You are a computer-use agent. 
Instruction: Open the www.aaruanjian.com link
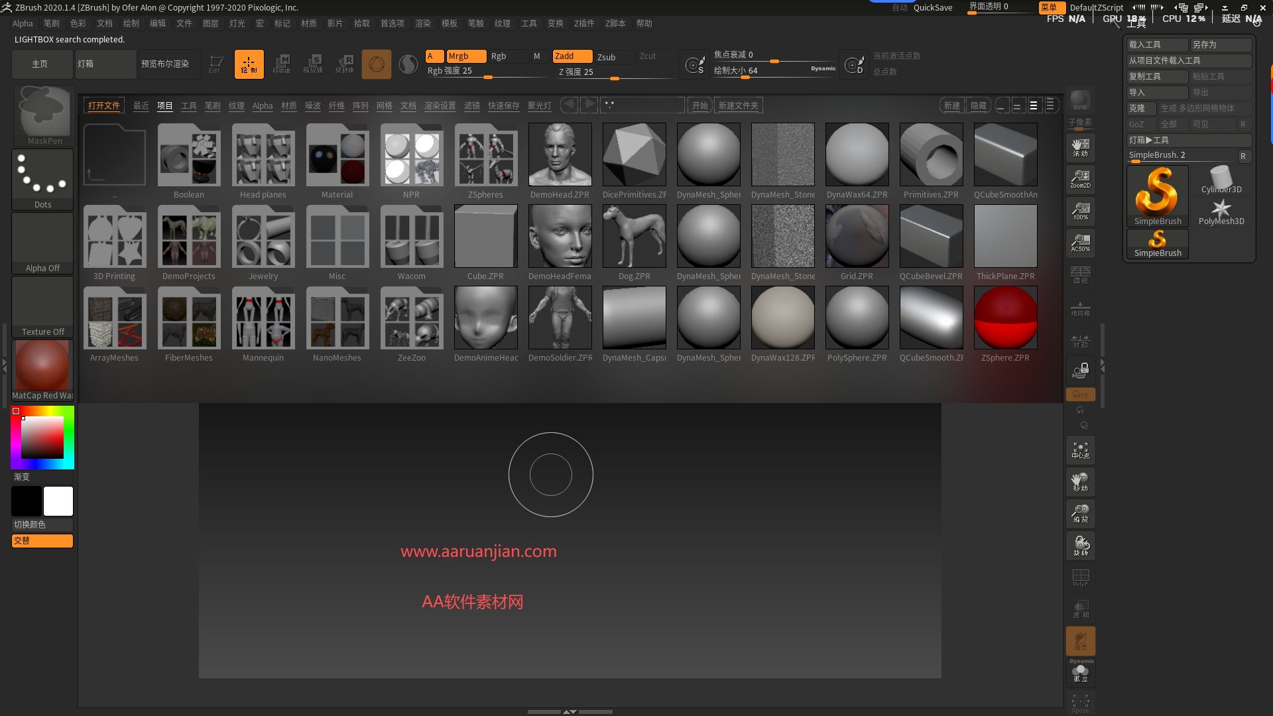[x=479, y=551]
